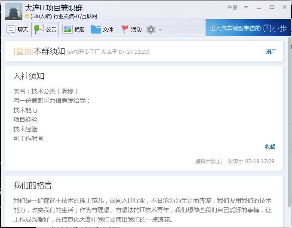The width and height of the screenshot is (292, 228).
Task: Click the text 改名：技术分类（昵称）
Action: pyautogui.click(x=46, y=91)
